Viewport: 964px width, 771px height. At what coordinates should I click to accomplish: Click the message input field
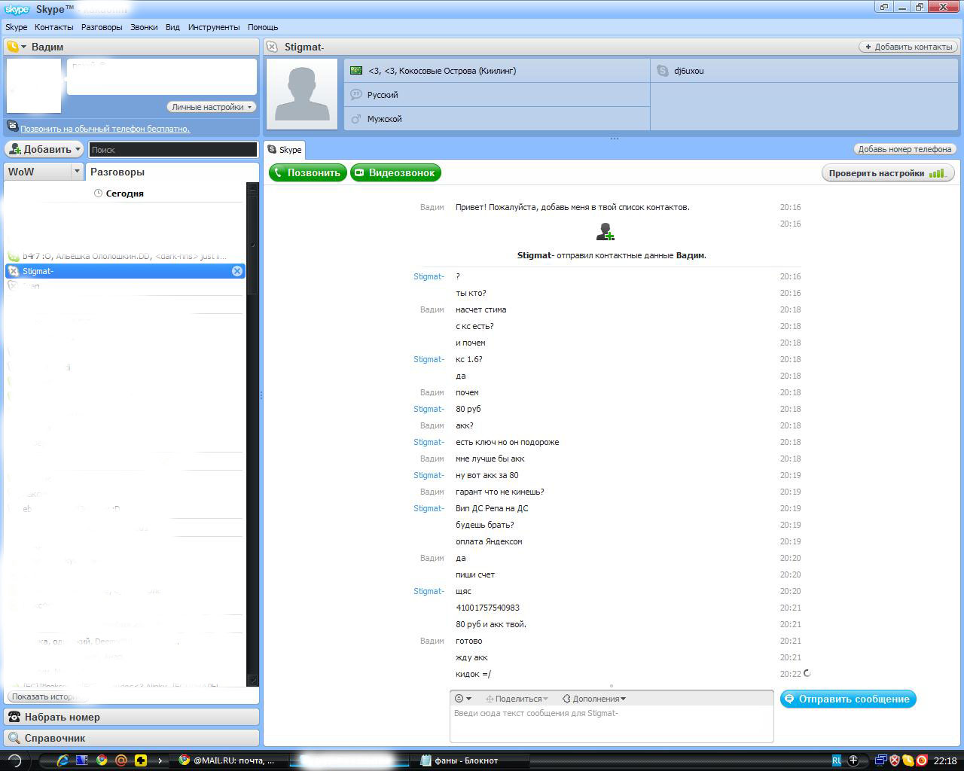(x=612, y=724)
